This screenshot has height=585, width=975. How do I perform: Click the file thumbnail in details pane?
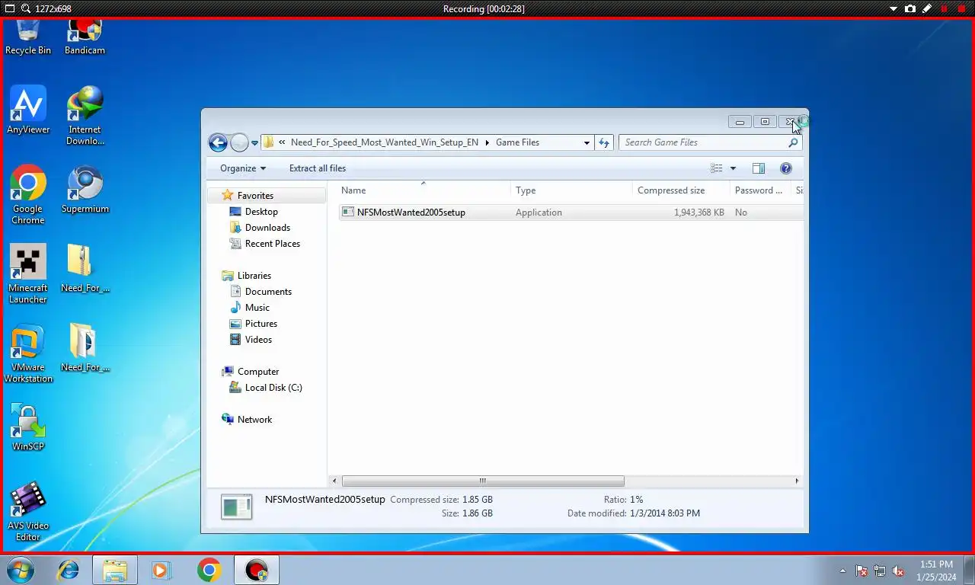pyautogui.click(x=236, y=507)
